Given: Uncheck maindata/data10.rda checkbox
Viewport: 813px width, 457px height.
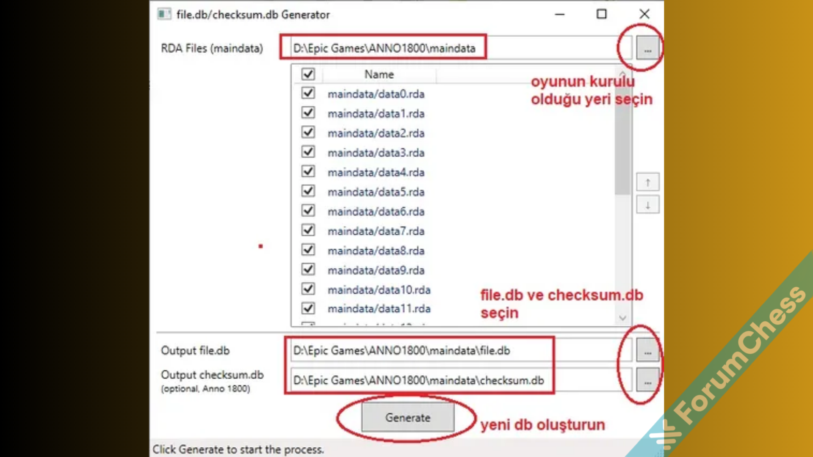Looking at the screenshot, I should point(308,289).
